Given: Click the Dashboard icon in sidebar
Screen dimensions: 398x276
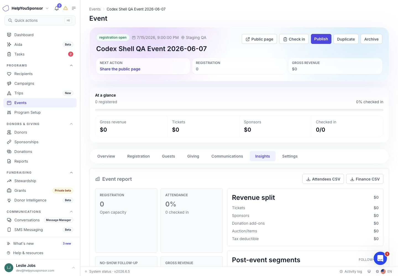Looking at the screenshot, I should click(9, 35).
